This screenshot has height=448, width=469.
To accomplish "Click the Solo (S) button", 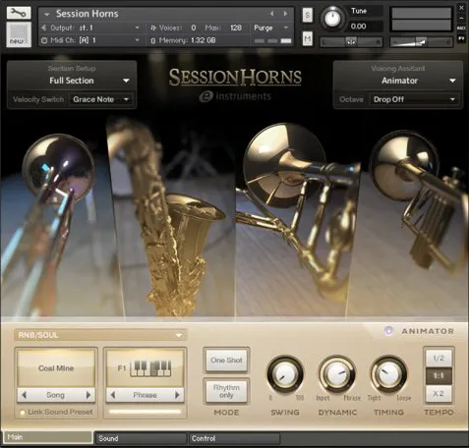I will click(x=307, y=15).
